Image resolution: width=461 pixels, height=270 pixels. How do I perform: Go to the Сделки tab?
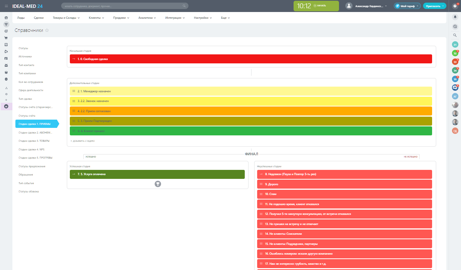tap(39, 18)
